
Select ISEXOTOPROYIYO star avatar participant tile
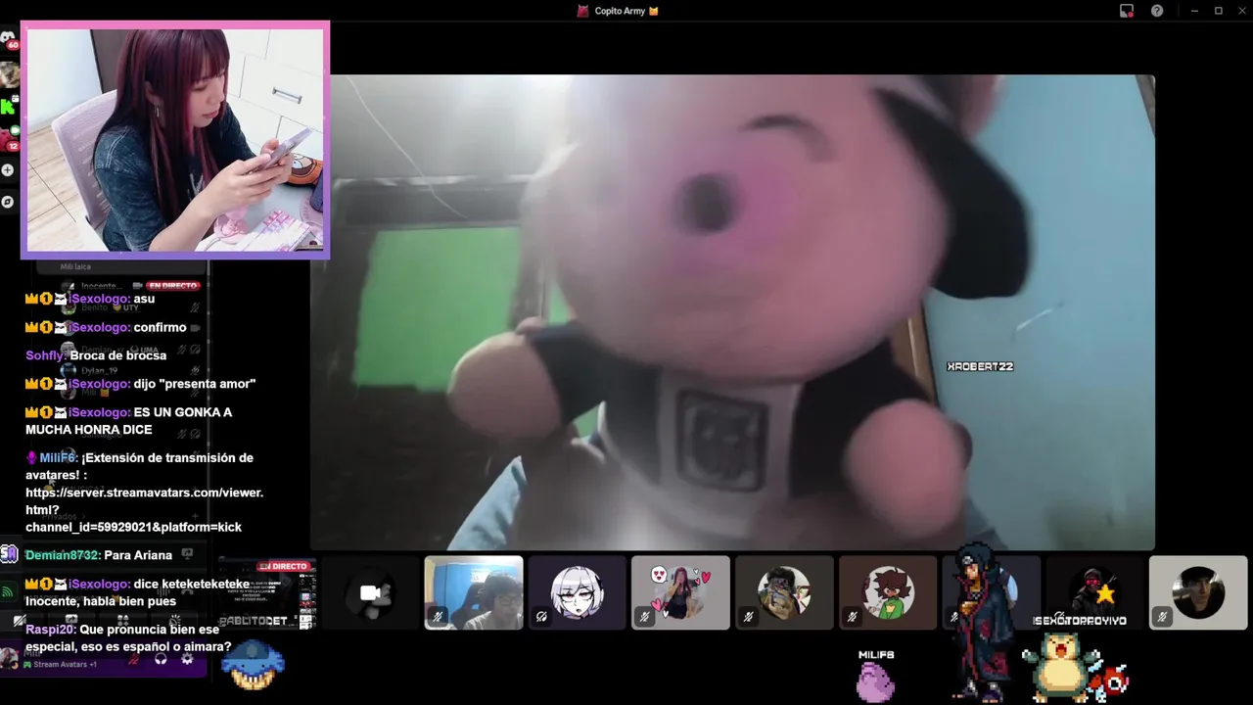click(1094, 593)
